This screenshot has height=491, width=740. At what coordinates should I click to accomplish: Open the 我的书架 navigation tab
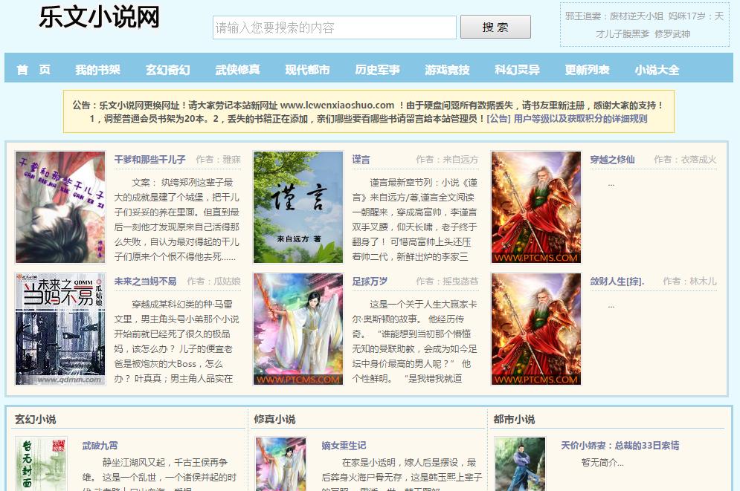pyautogui.click(x=98, y=69)
